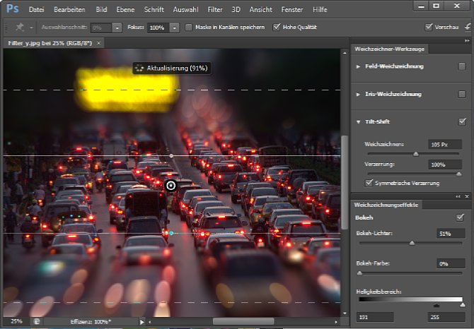Viewport: 474px width, 329px height.
Task: Click the status bar document info icon
Action: point(36,321)
